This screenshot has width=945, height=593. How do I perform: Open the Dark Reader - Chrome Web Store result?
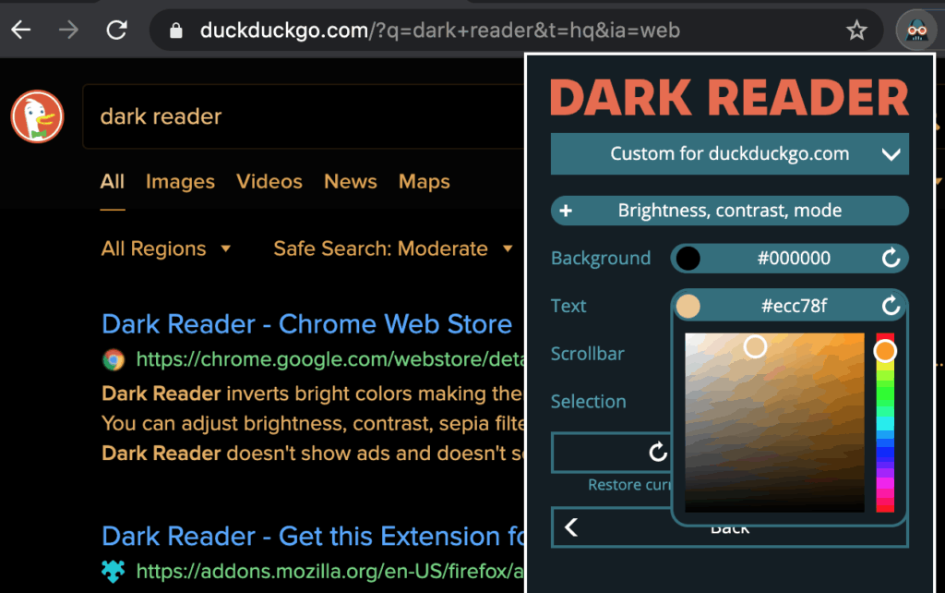pos(306,324)
